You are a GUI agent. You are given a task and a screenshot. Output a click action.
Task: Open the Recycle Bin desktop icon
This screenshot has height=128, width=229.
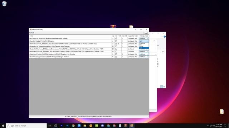4,4
